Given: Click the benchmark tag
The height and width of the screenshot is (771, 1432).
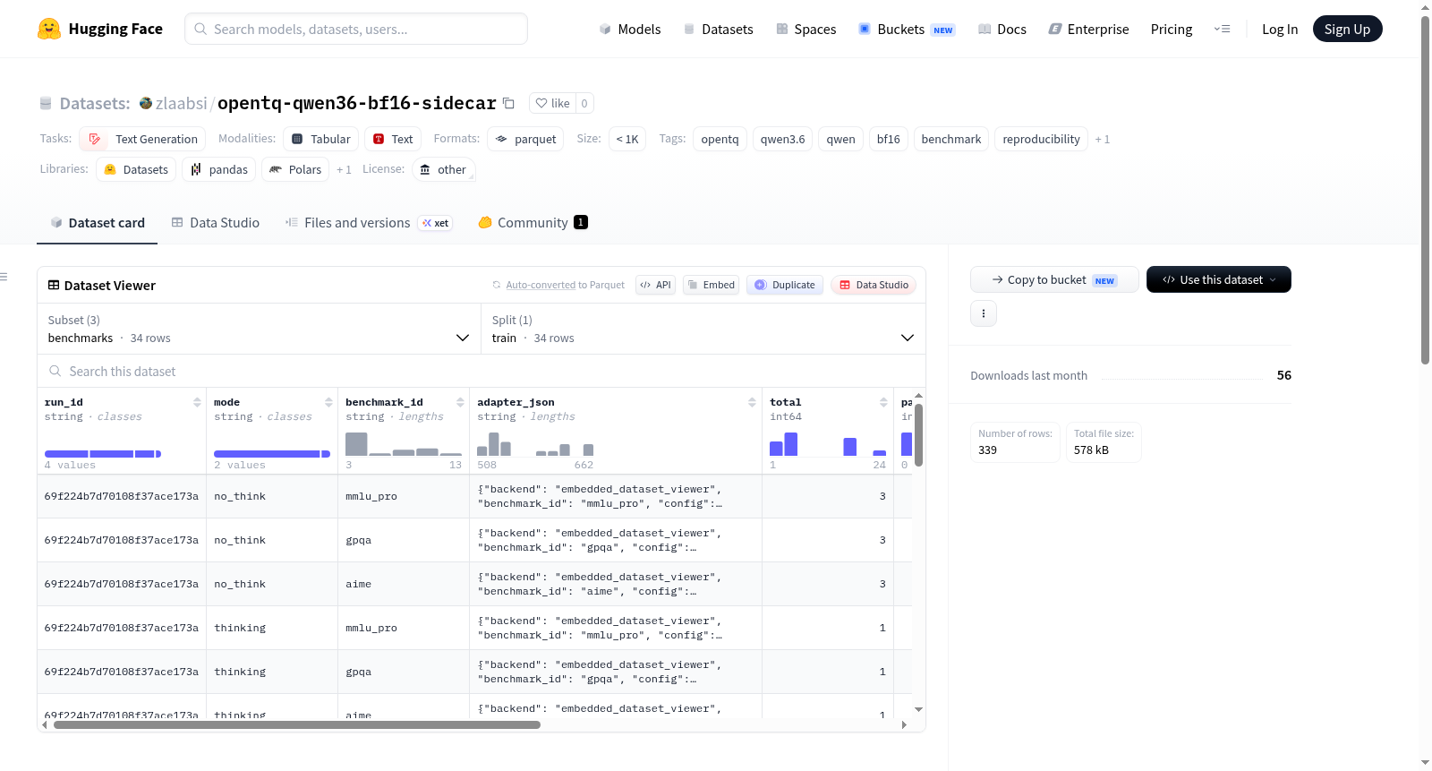Looking at the screenshot, I should coord(950,139).
